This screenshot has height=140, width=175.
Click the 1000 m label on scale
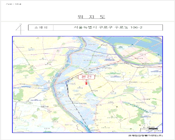click(x=158, y=131)
